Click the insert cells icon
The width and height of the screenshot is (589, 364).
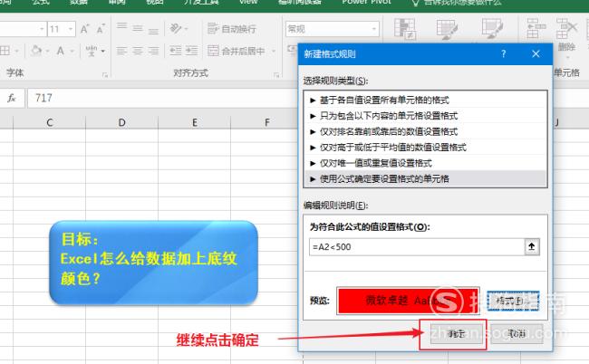coord(536,28)
